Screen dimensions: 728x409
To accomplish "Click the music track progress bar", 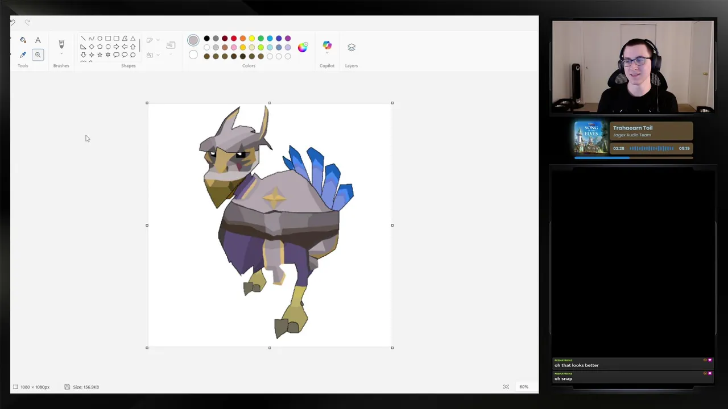I will coord(634,157).
